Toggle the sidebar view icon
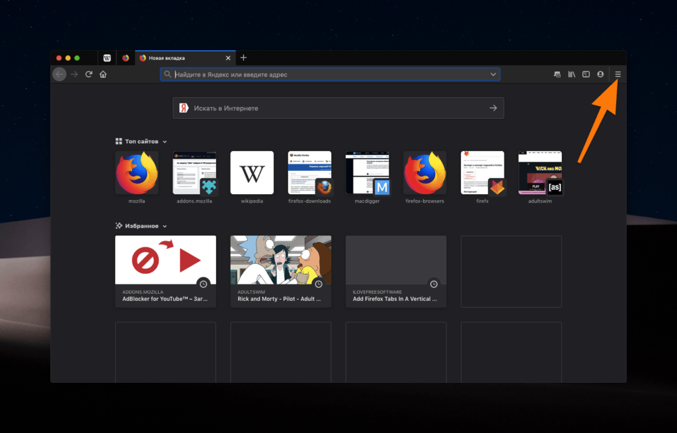 point(586,74)
